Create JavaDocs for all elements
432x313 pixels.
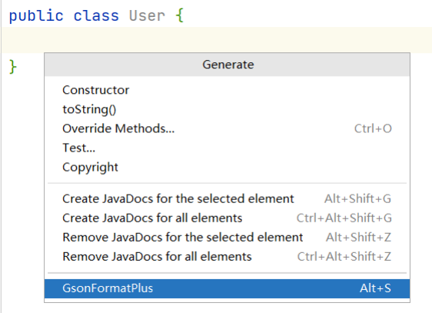(x=227, y=218)
